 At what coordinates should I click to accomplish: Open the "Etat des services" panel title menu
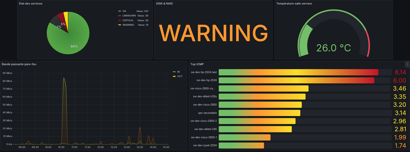[x=31, y=3]
